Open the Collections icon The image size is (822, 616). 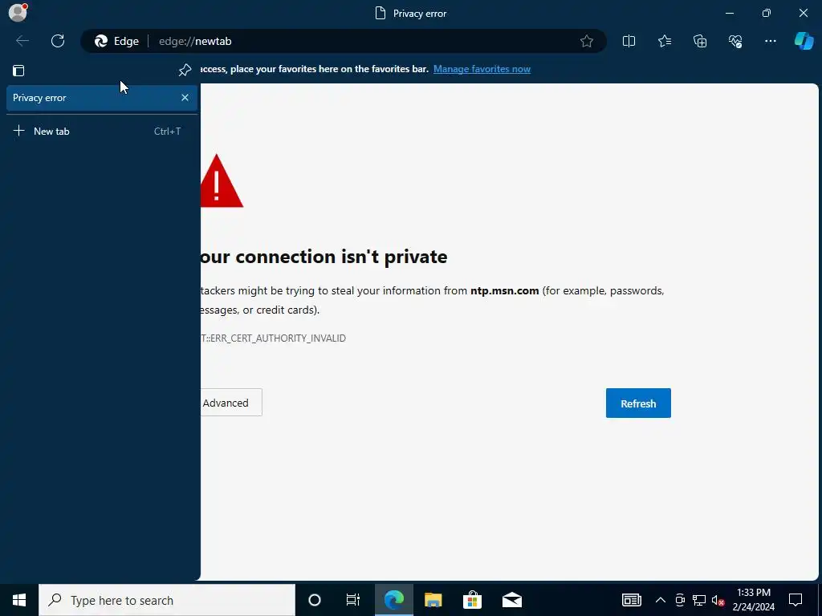click(x=700, y=41)
